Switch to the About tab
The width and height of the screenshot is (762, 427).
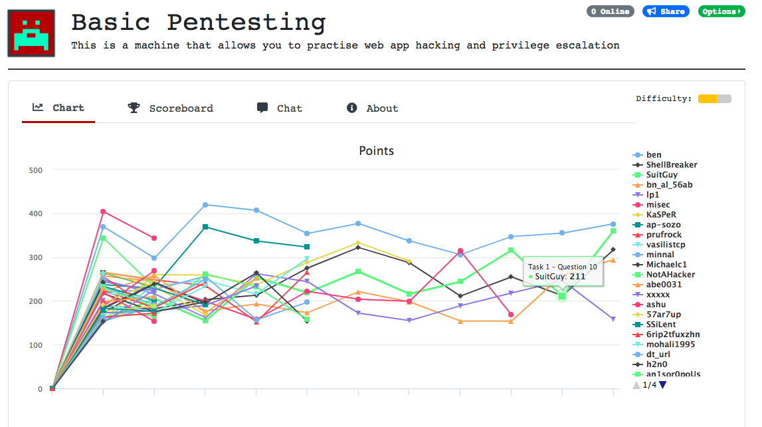click(381, 108)
